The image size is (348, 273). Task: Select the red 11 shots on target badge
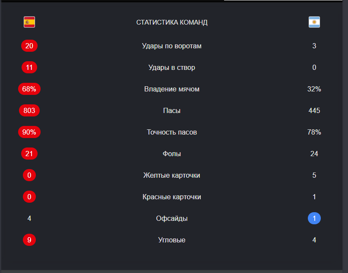(x=29, y=67)
